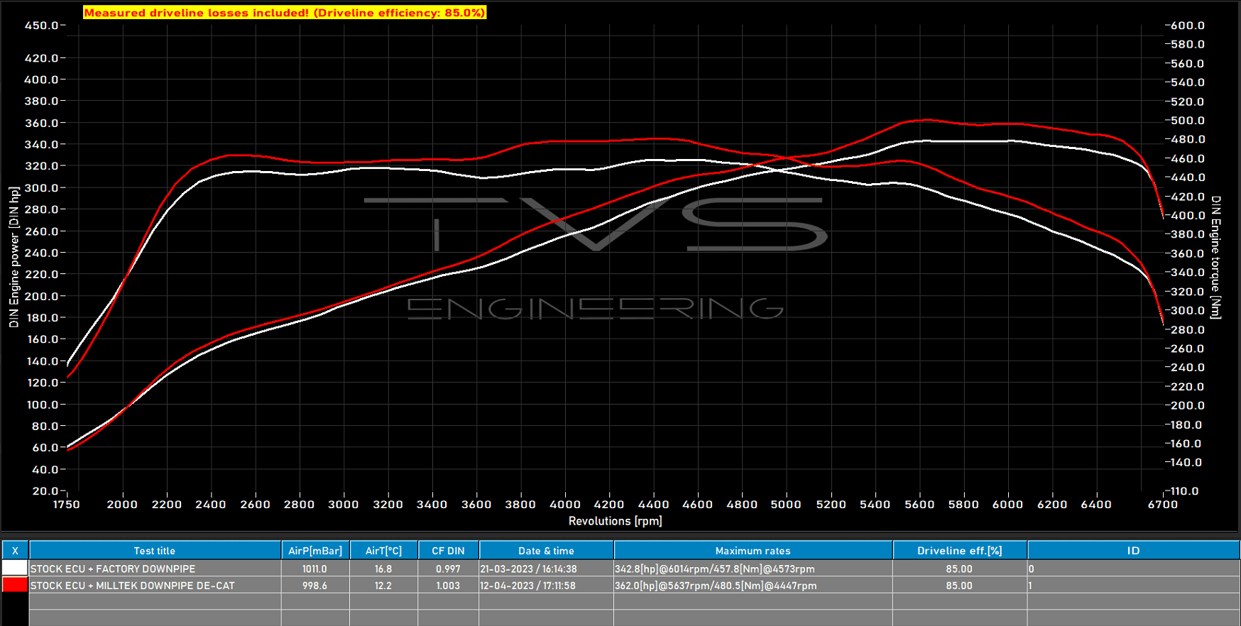Viewport: 1241px width, 626px height.
Task: Click the AirT[°C] column header
Action: point(383,550)
